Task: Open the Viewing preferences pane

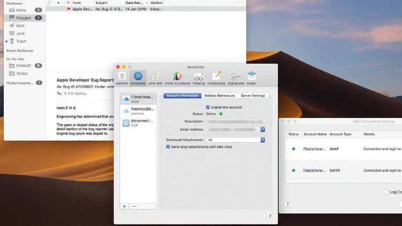Action: [x=198, y=78]
